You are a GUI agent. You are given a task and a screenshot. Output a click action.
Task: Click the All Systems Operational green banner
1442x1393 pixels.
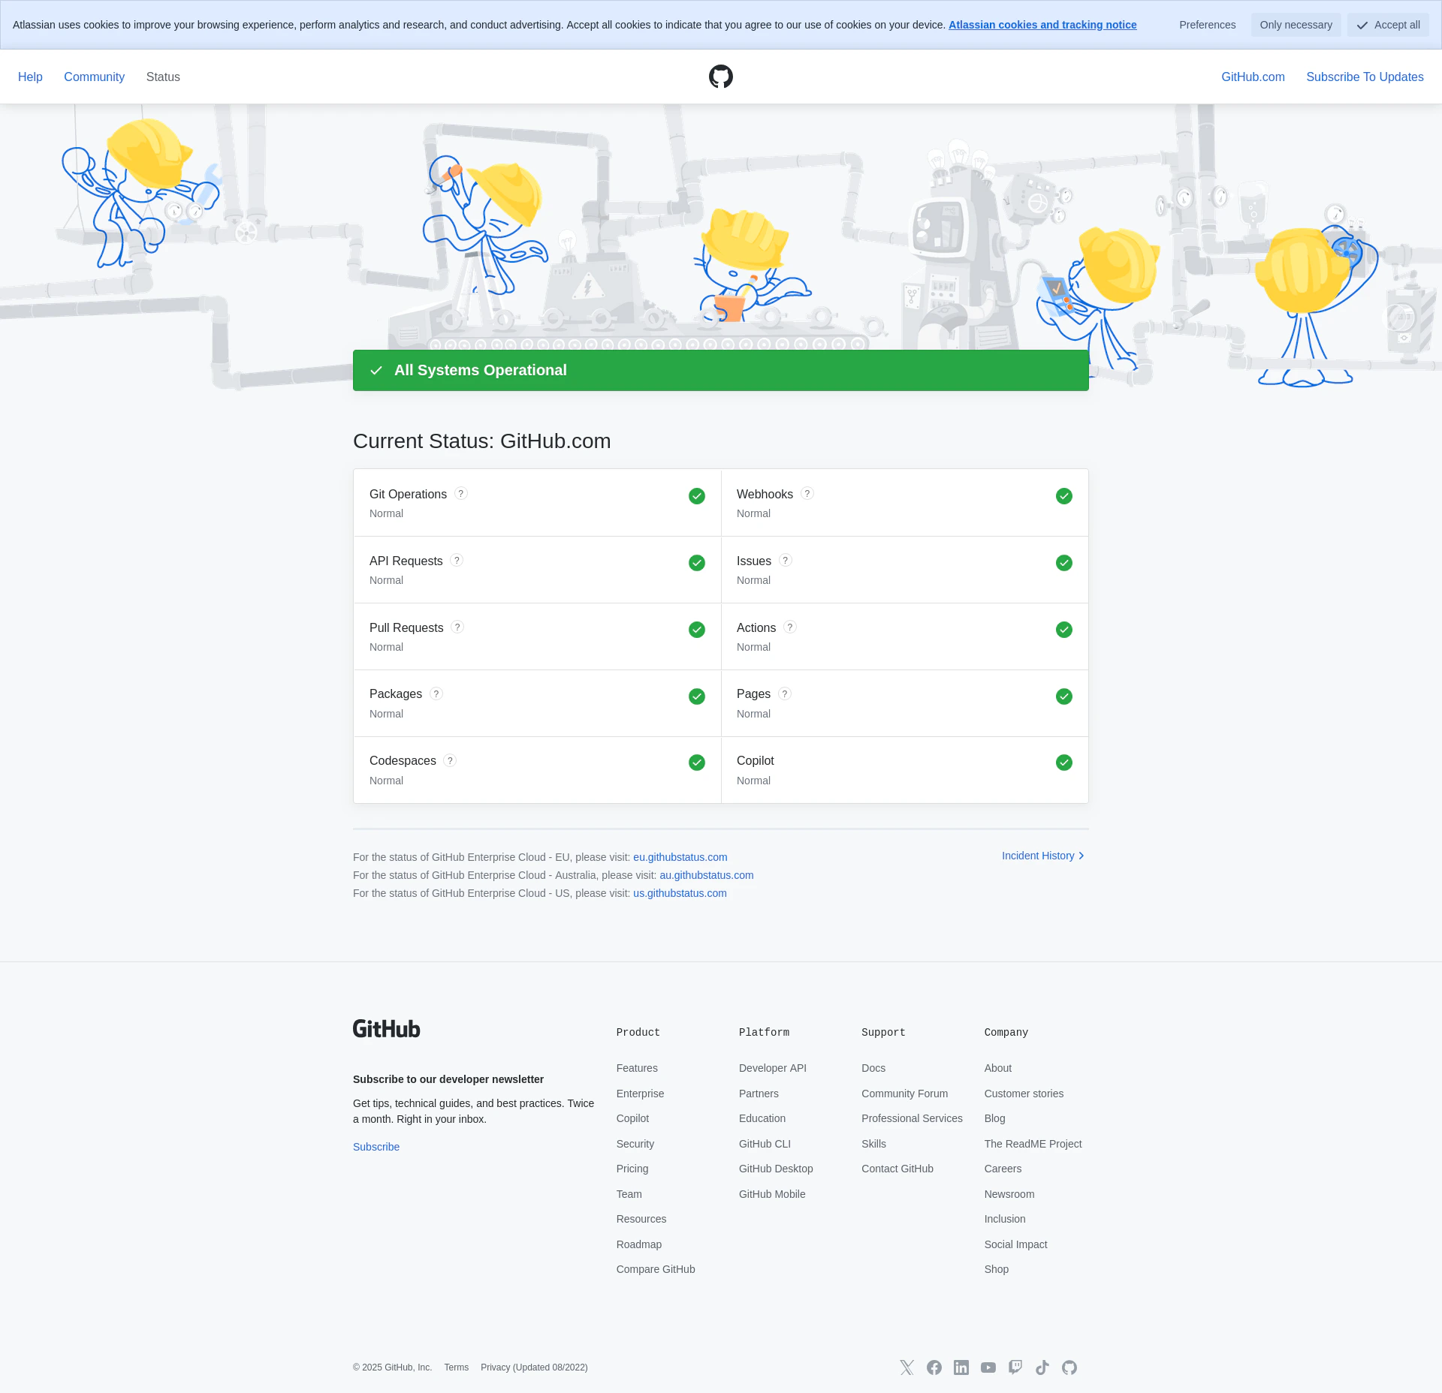720,370
